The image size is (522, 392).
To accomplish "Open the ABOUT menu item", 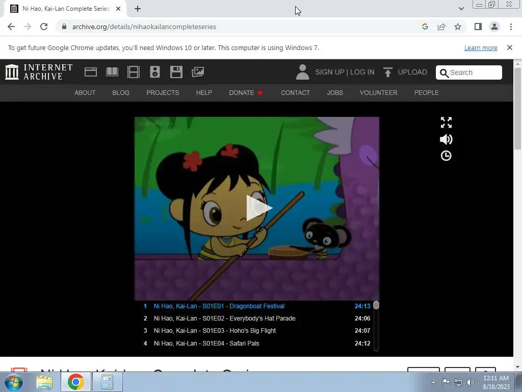I will (85, 93).
